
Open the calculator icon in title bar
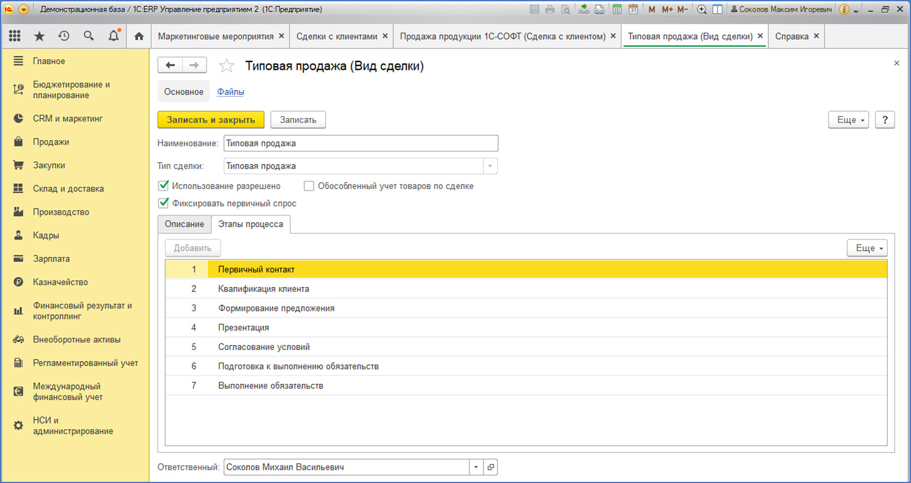pos(617,10)
